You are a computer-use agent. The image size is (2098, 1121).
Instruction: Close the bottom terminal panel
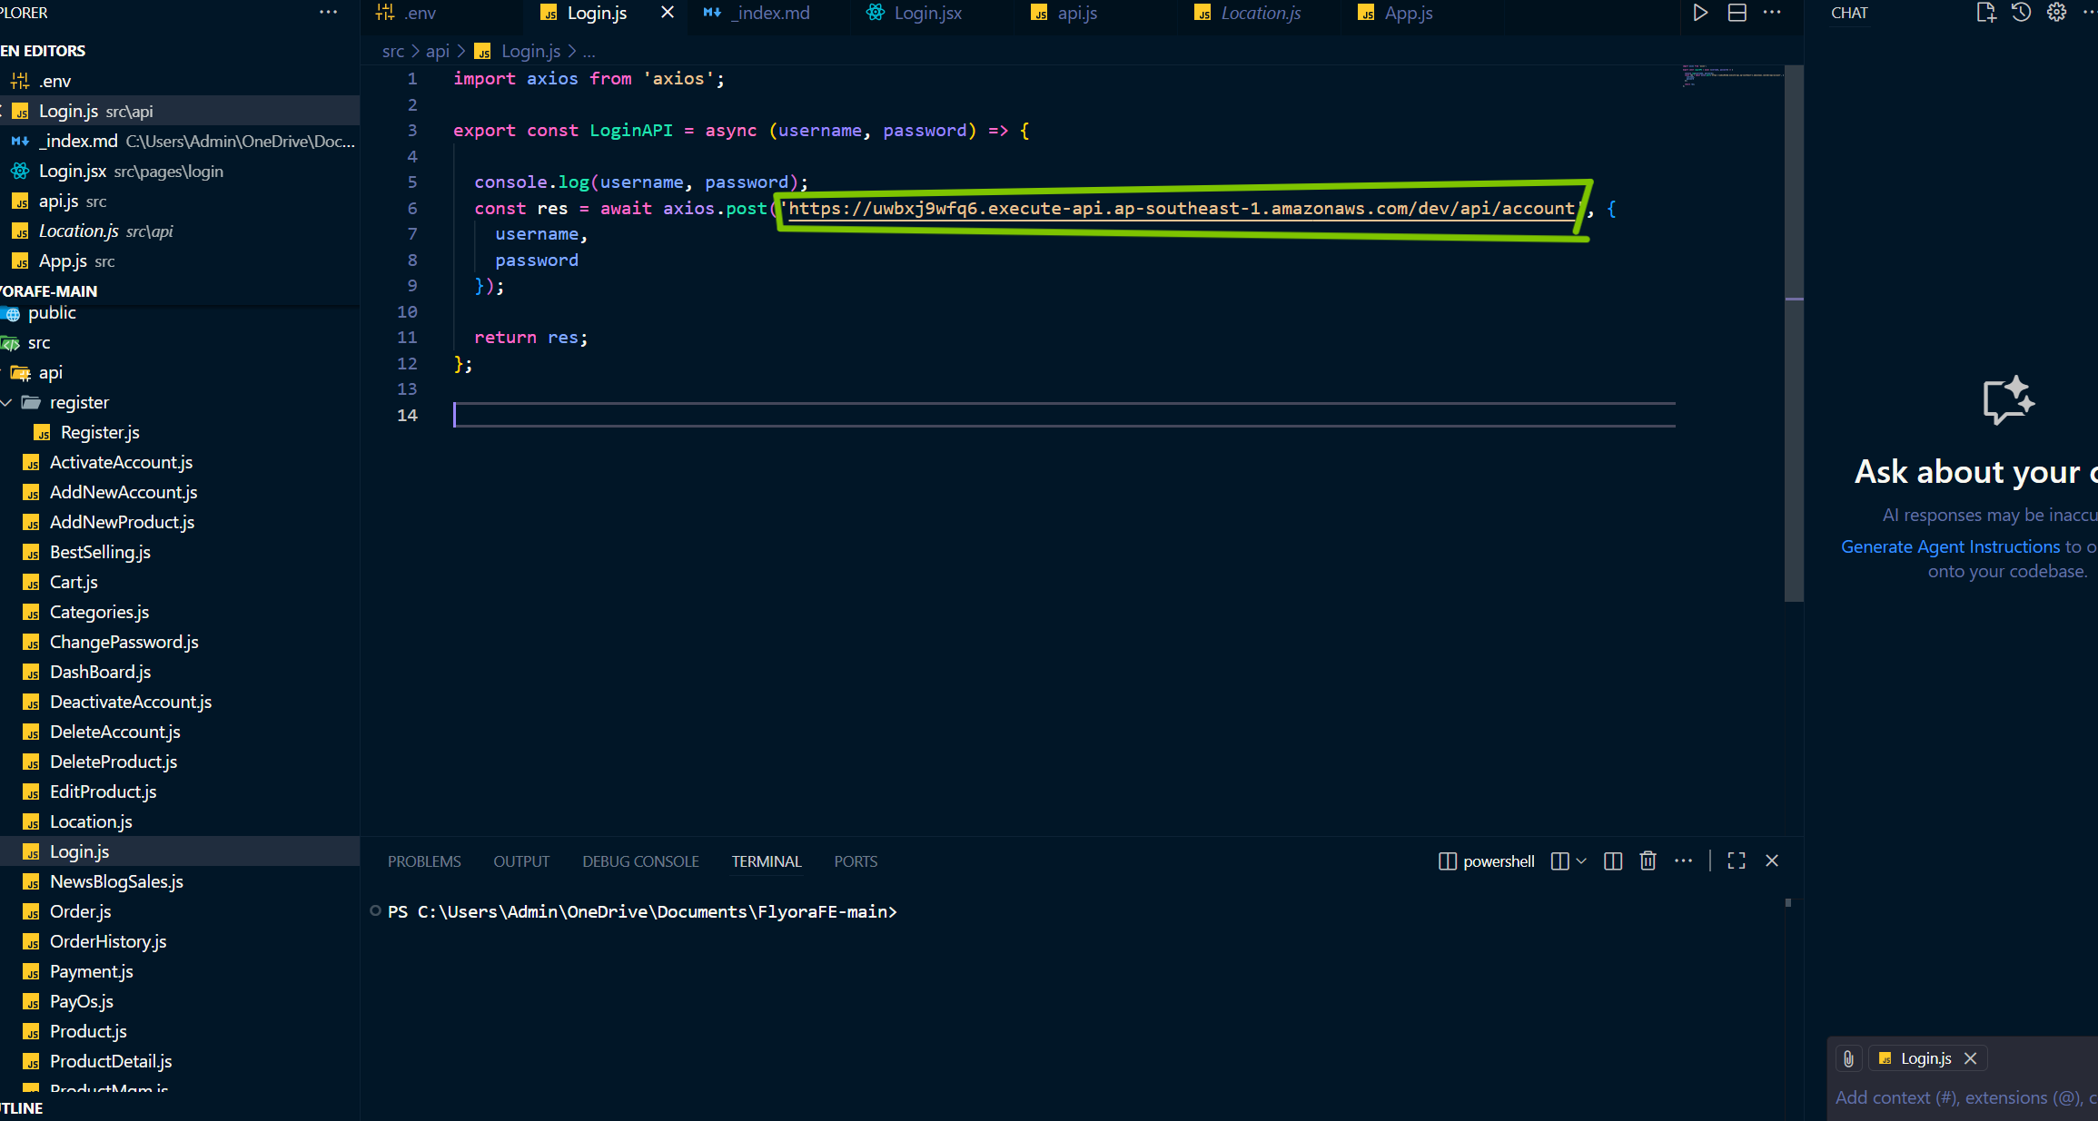click(x=1772, y=860)
